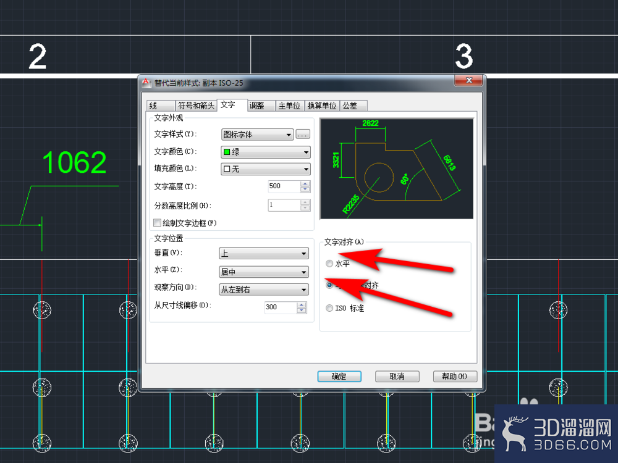Click the column label 2 in drawing
Viewport: 618px width, 463px height.
tap(38, 57)
